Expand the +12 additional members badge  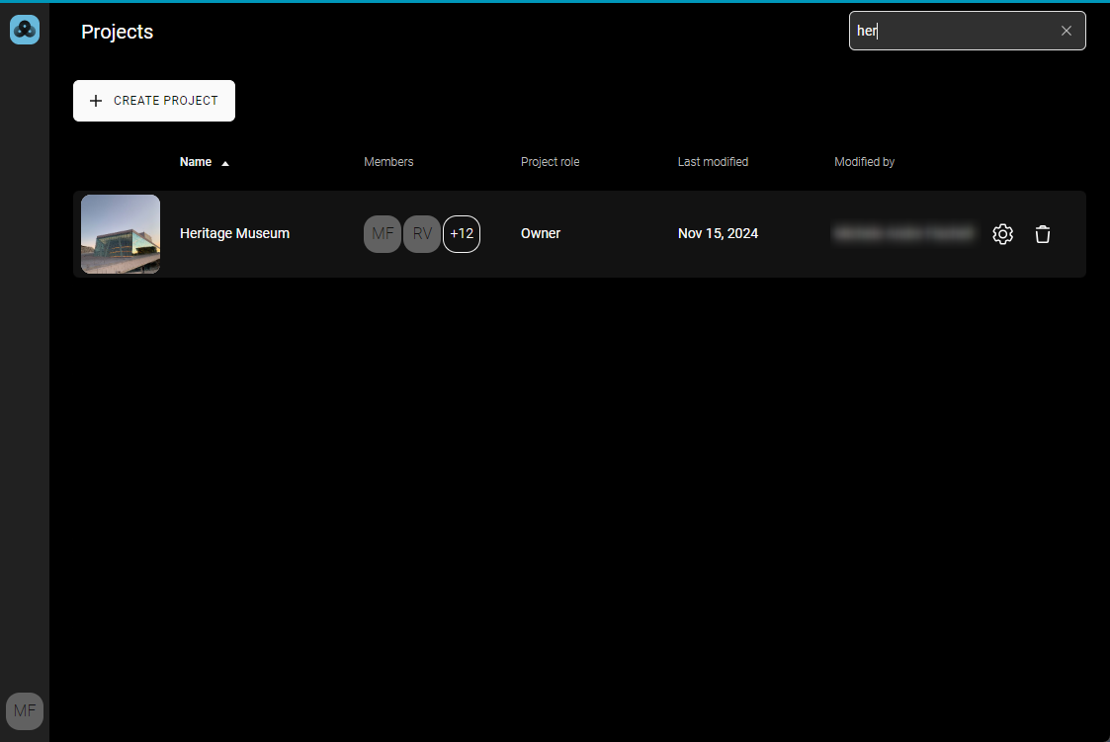tap(462, 234)
